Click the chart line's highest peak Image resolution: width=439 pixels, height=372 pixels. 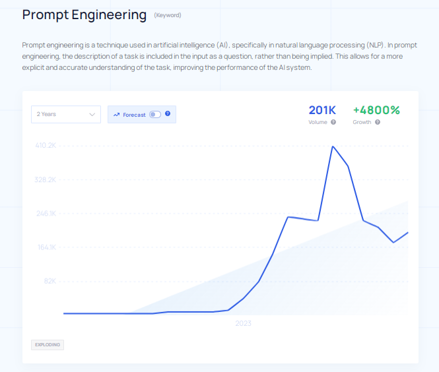click(x=333, y=146)
